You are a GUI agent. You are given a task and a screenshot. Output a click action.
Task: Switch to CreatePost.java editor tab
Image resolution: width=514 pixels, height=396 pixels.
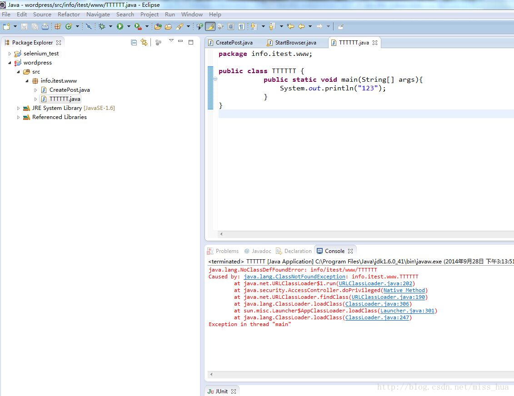pos(230,43)
